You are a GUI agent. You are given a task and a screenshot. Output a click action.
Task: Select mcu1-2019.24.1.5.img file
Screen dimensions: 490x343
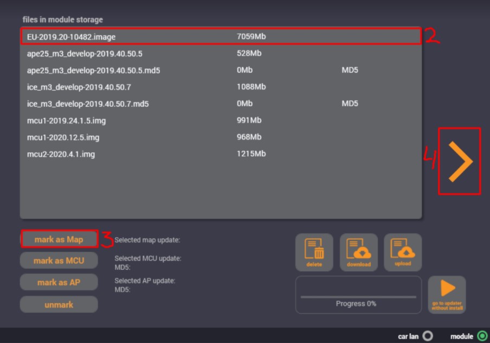point(221,120)
